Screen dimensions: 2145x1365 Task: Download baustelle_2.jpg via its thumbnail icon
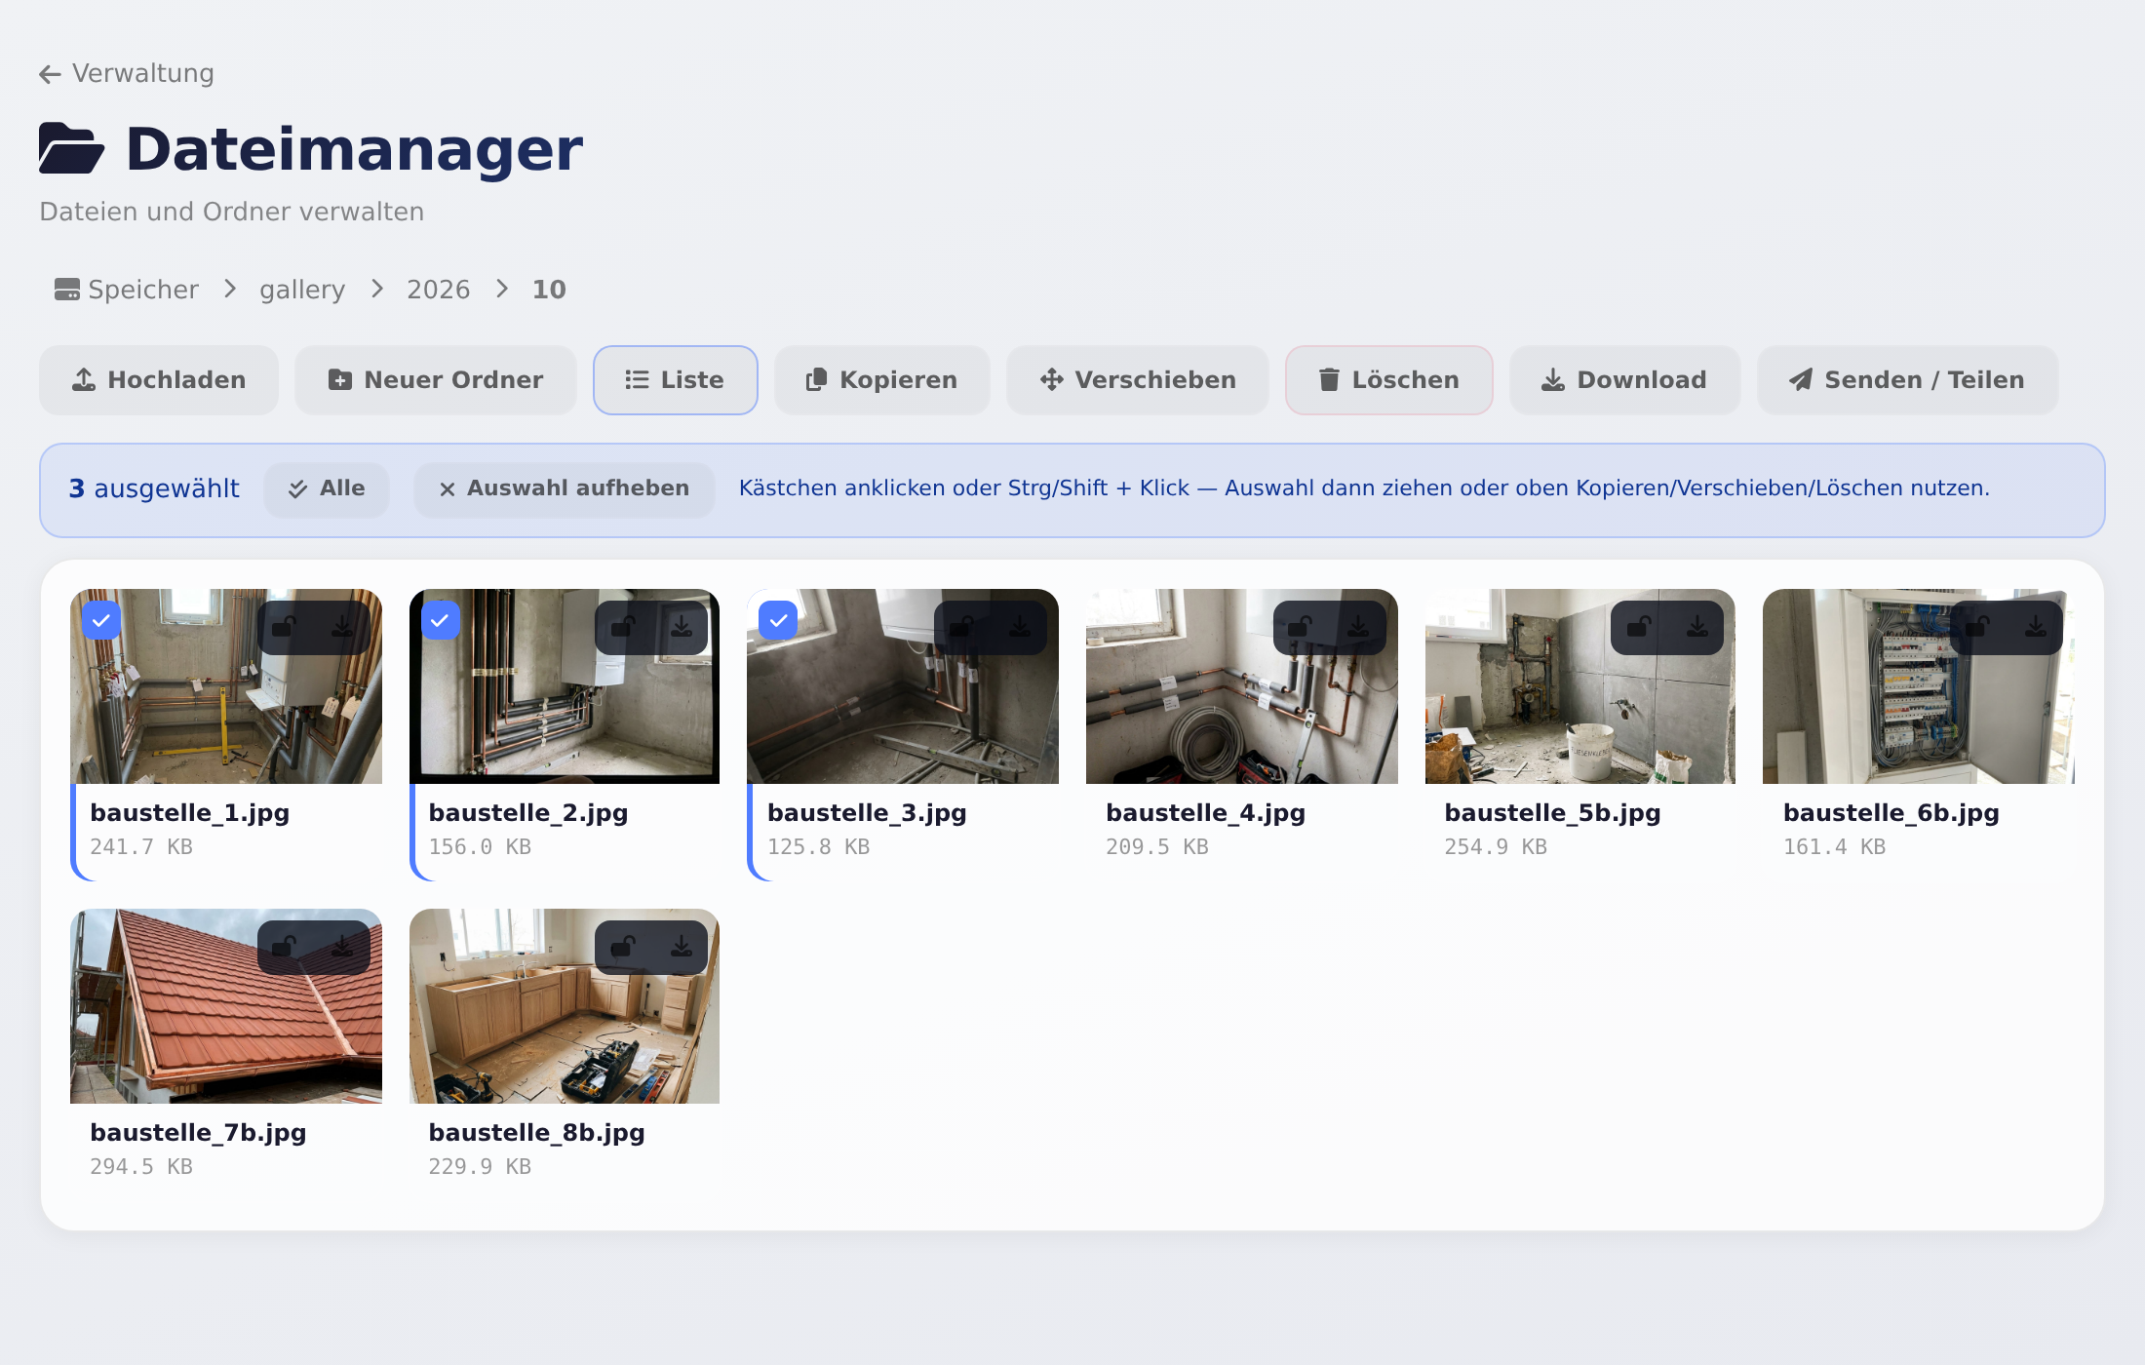click(682, 627)
